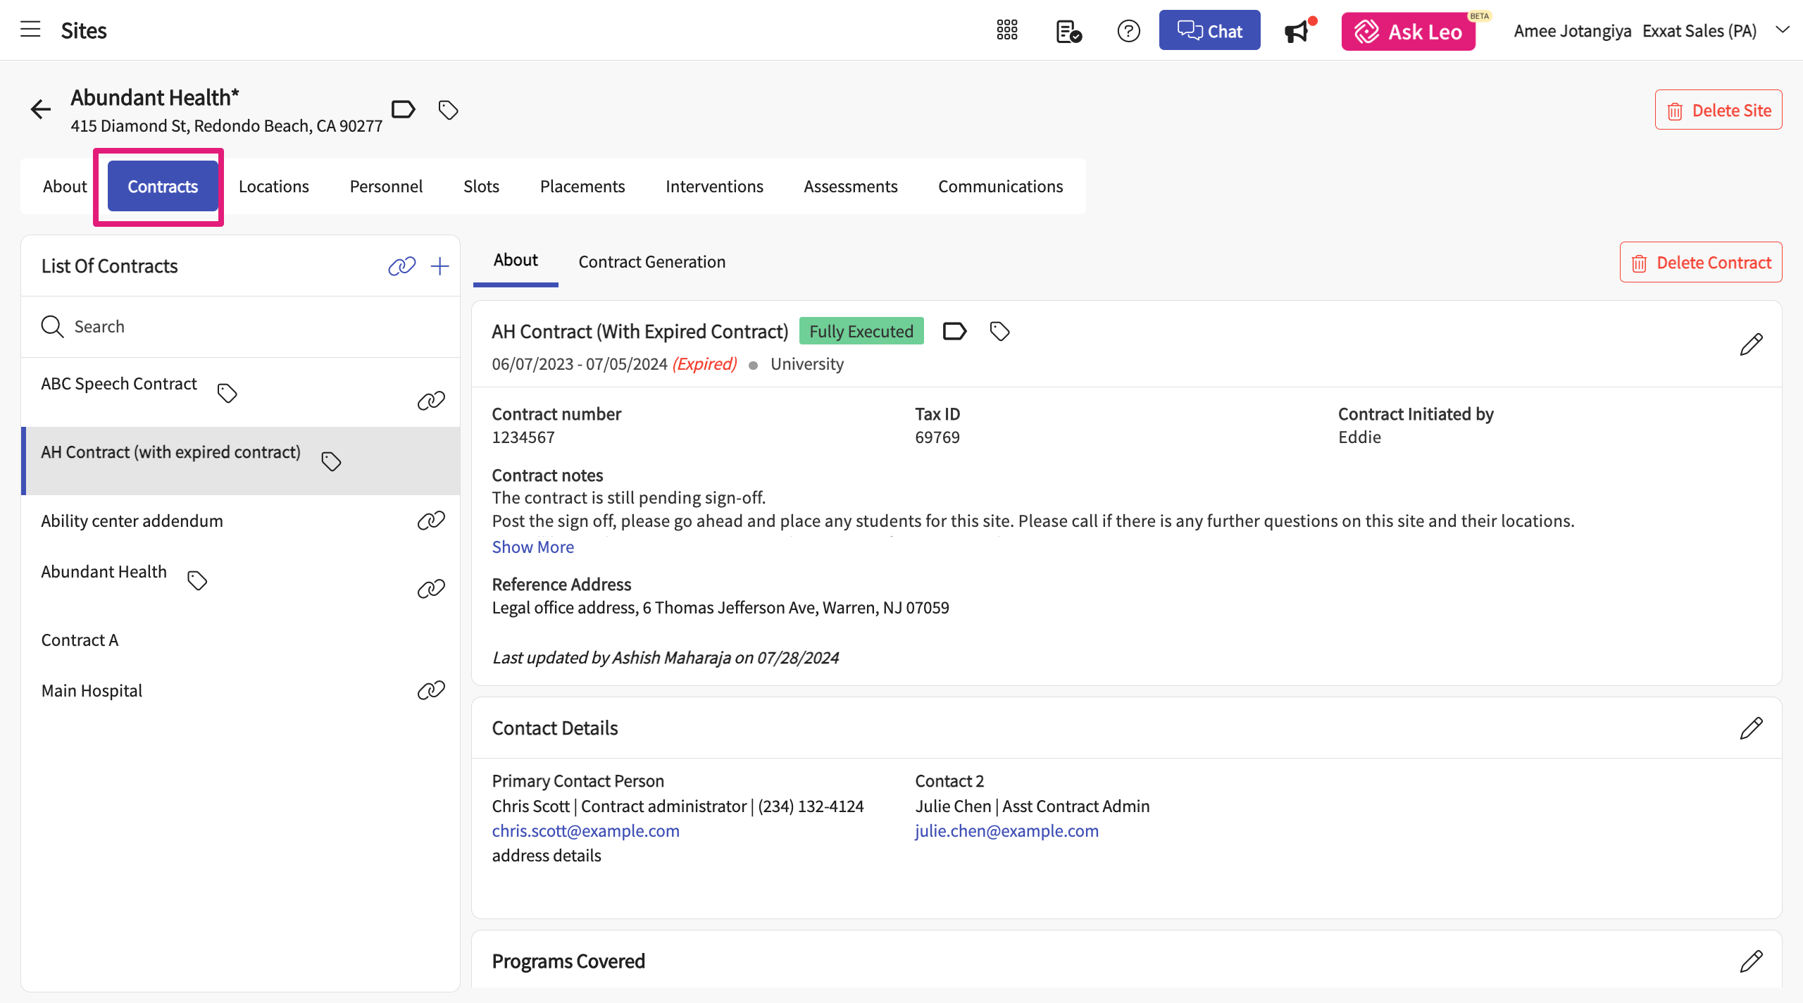
Task: Edit Programs Covered section pencil
Action: click(x=1751, y=961)
